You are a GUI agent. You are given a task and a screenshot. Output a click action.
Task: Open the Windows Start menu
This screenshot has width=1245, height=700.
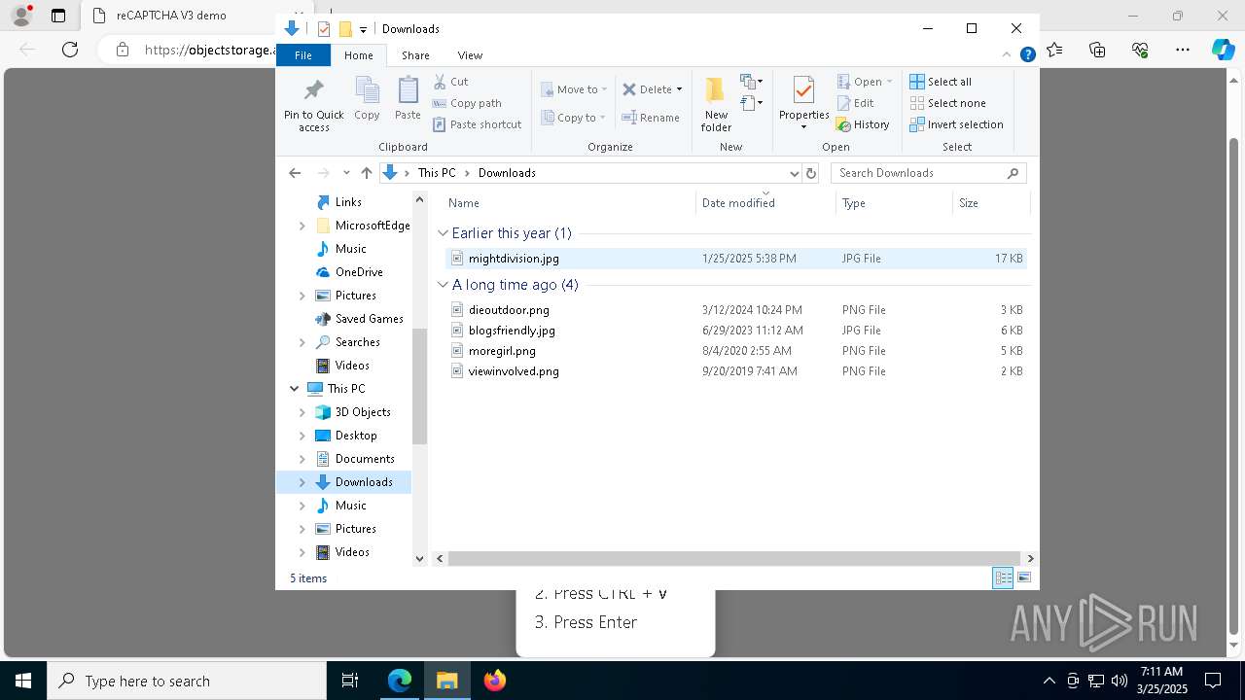click(23, 681)
